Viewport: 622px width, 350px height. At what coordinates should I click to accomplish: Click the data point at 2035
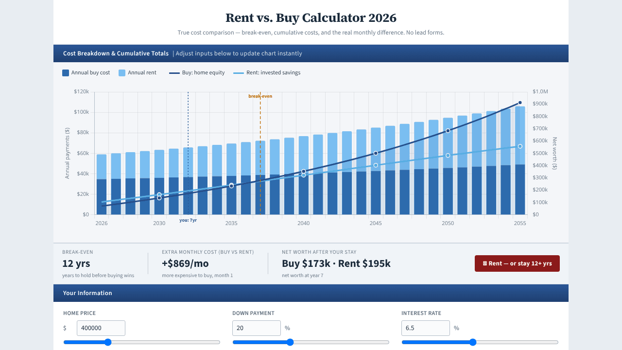231,186
